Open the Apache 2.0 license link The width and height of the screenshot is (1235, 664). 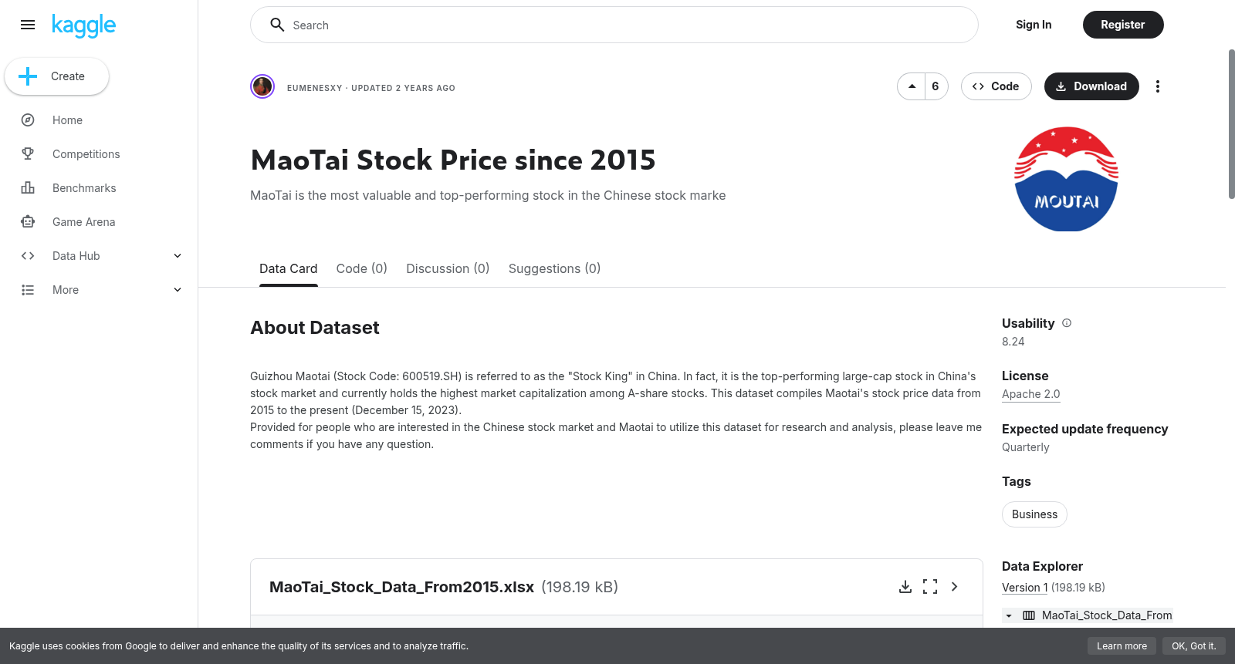pyautogui.click(x=1031, y=394)
